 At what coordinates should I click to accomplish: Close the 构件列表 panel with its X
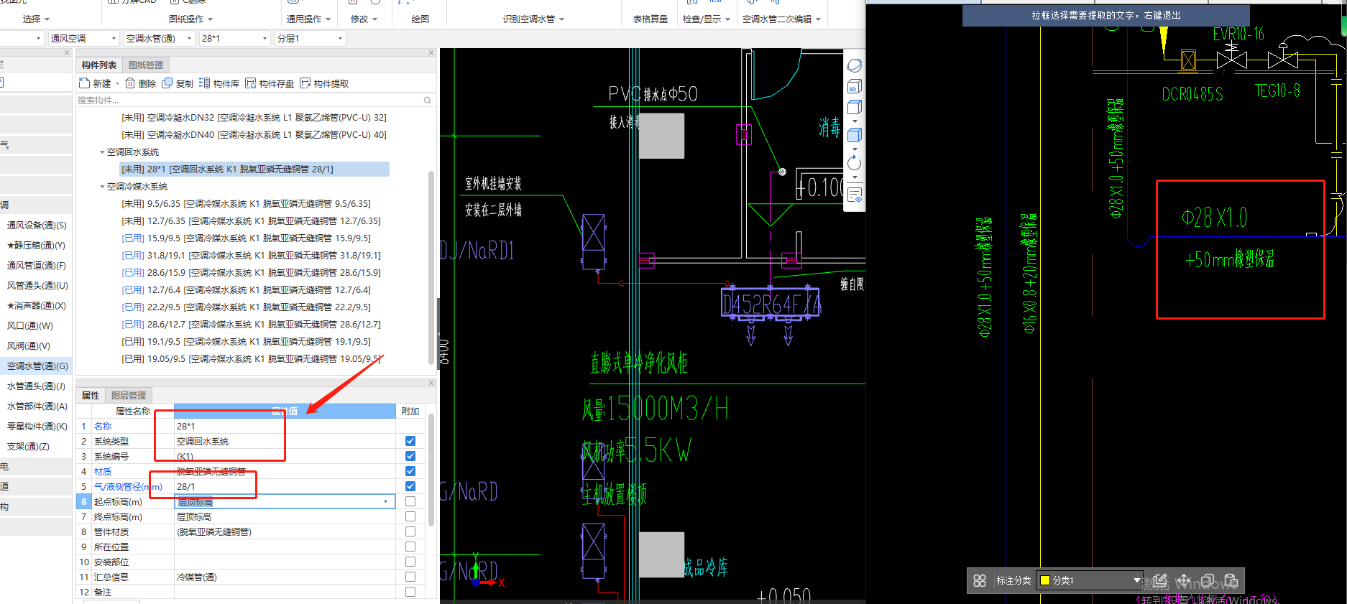(x=431, y=52)
